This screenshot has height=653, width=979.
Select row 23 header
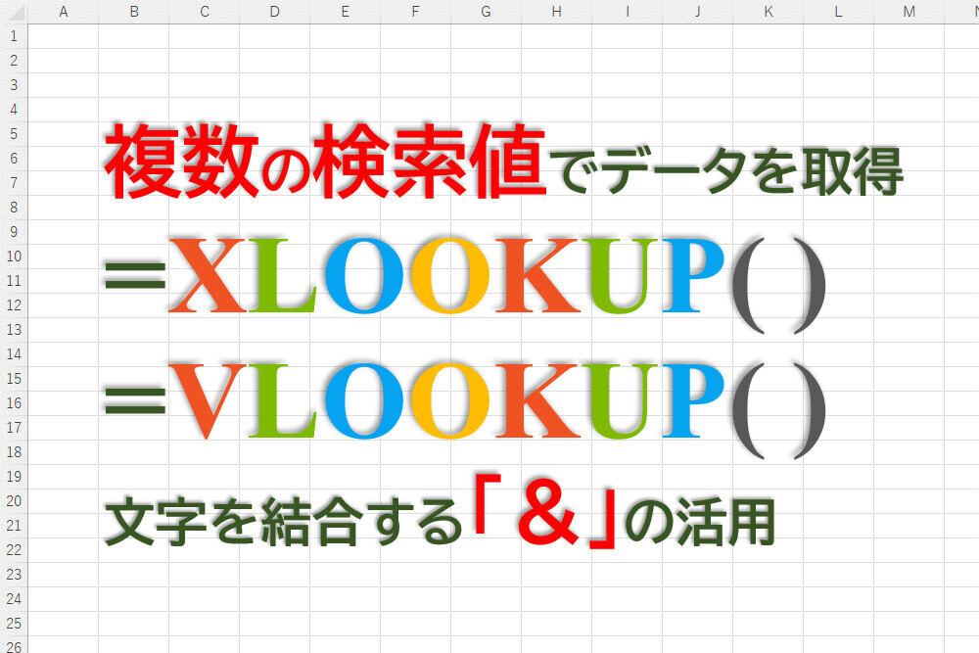[x=14, y=575]
